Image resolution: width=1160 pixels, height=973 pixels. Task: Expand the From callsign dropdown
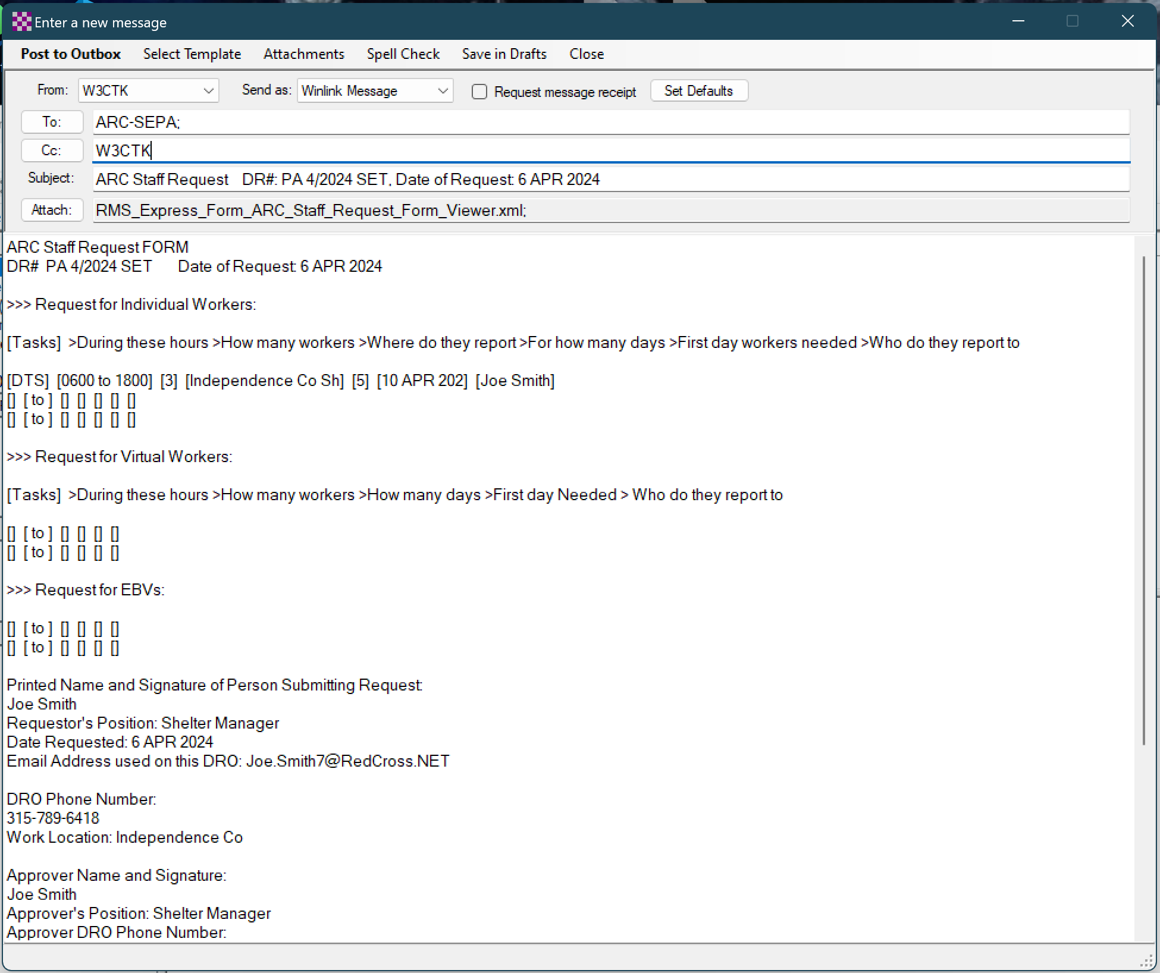coord(208,91)
